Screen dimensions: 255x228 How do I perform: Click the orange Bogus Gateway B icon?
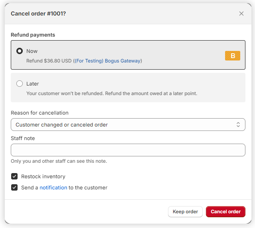point(232,56)
